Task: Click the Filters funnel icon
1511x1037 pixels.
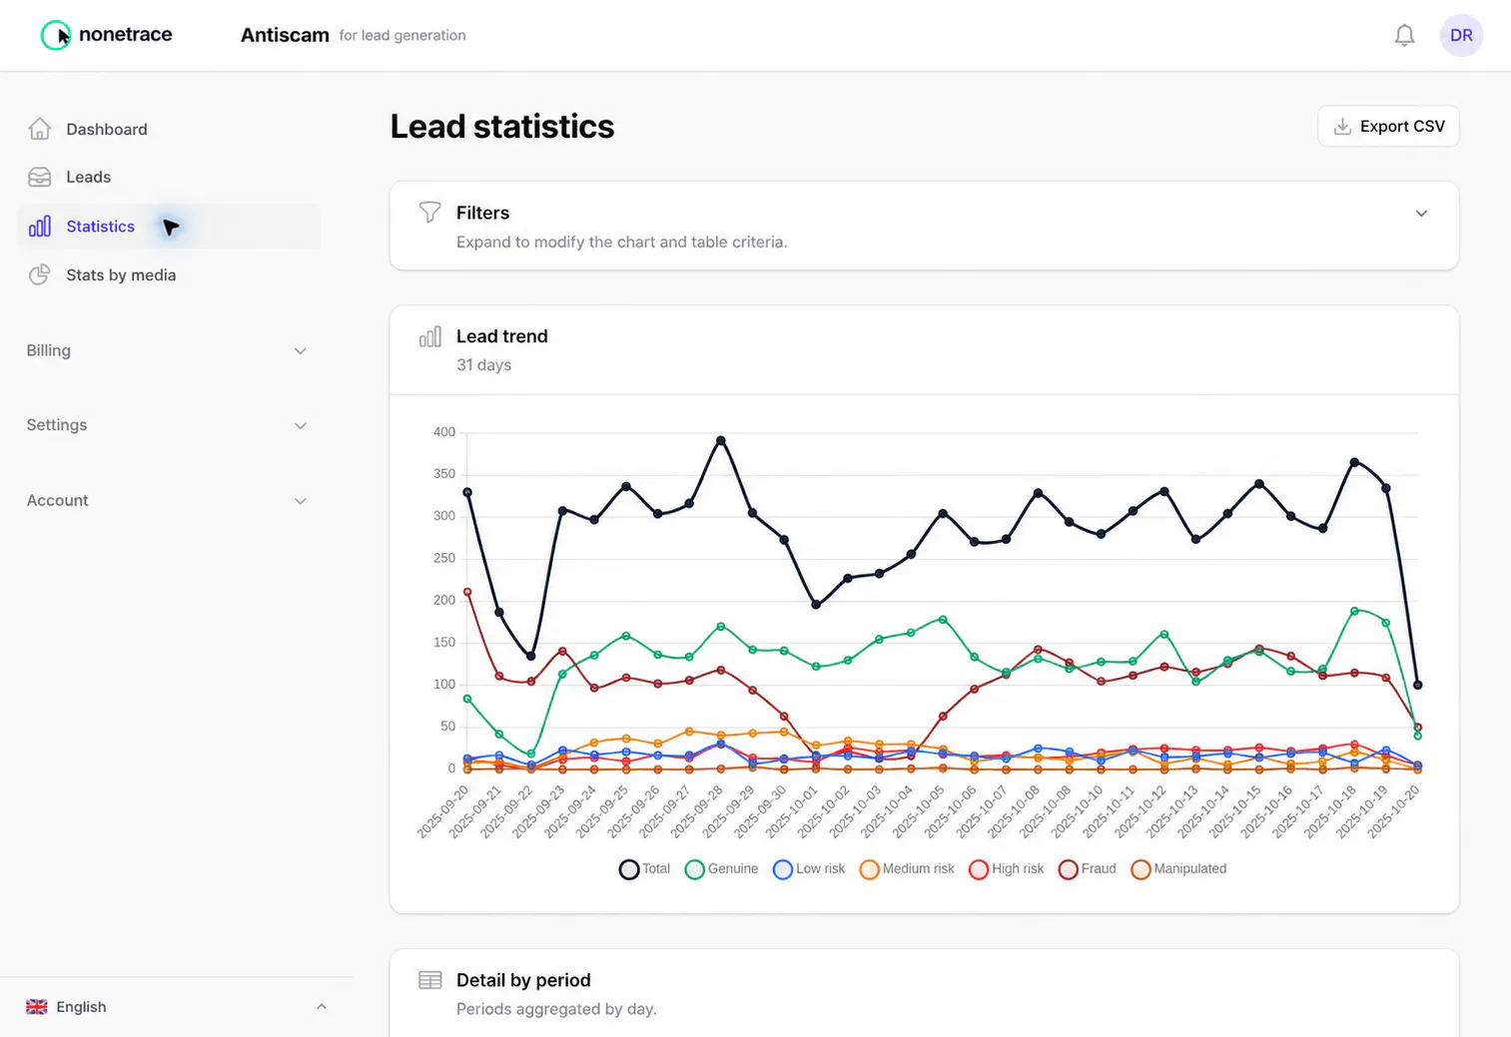Action: [430, 212]
